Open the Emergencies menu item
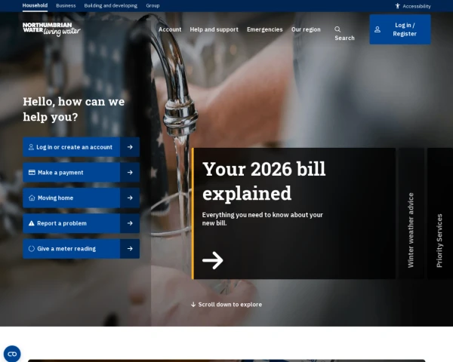 265,29
